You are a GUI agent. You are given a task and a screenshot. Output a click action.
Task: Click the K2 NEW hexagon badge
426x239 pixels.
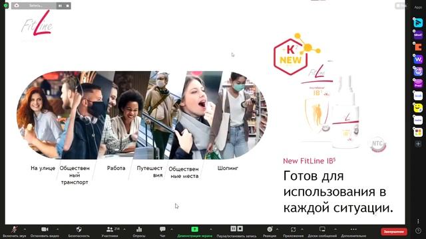click(296, 54)
